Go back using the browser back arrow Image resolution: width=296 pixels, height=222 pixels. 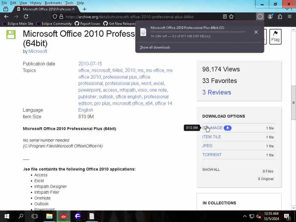coord(6,16)
